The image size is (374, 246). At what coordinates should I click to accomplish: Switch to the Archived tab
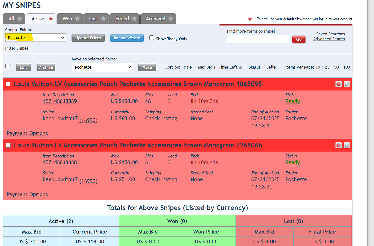pyautogui.click(x=156, y=19)
